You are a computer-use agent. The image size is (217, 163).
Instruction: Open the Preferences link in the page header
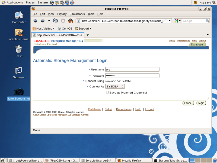tap(184, 40)
